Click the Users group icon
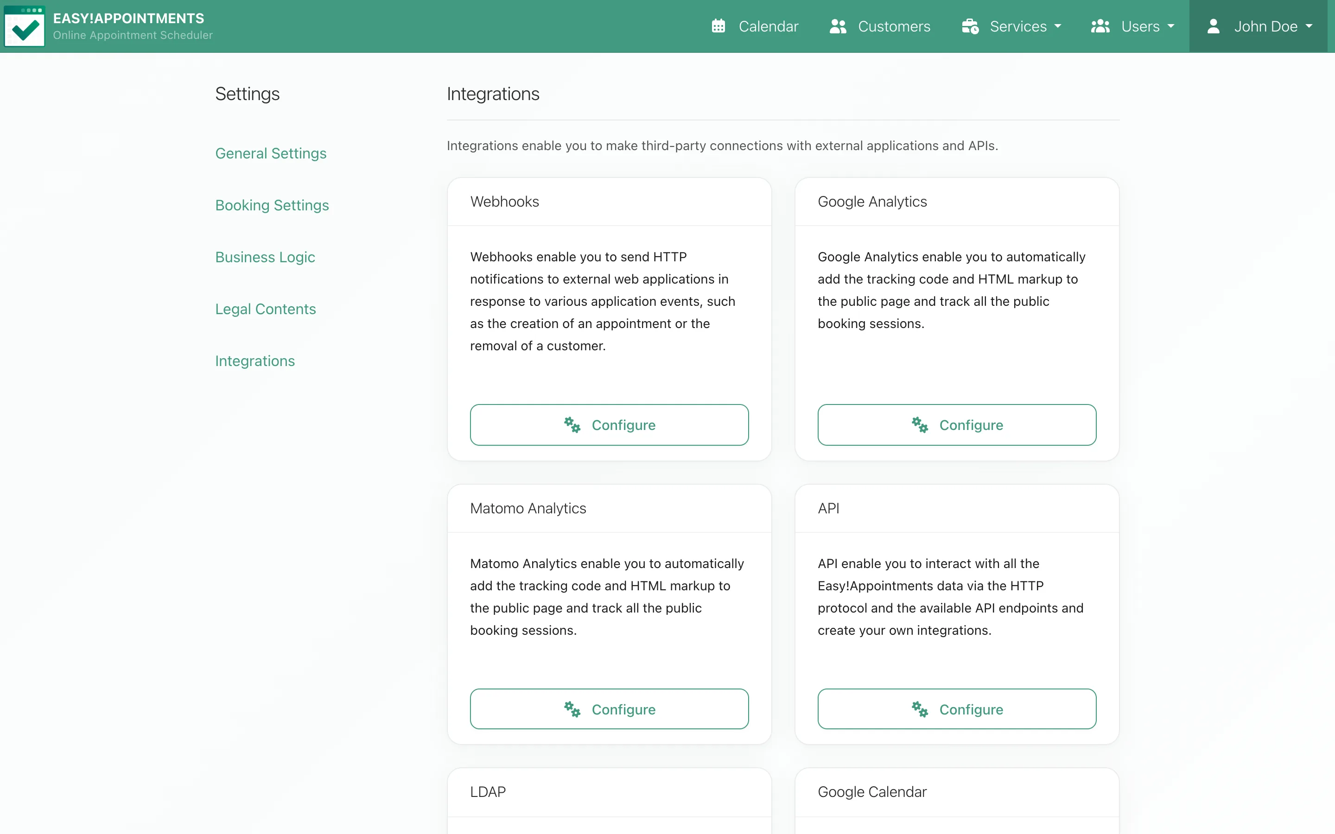 click(1100, 26)
